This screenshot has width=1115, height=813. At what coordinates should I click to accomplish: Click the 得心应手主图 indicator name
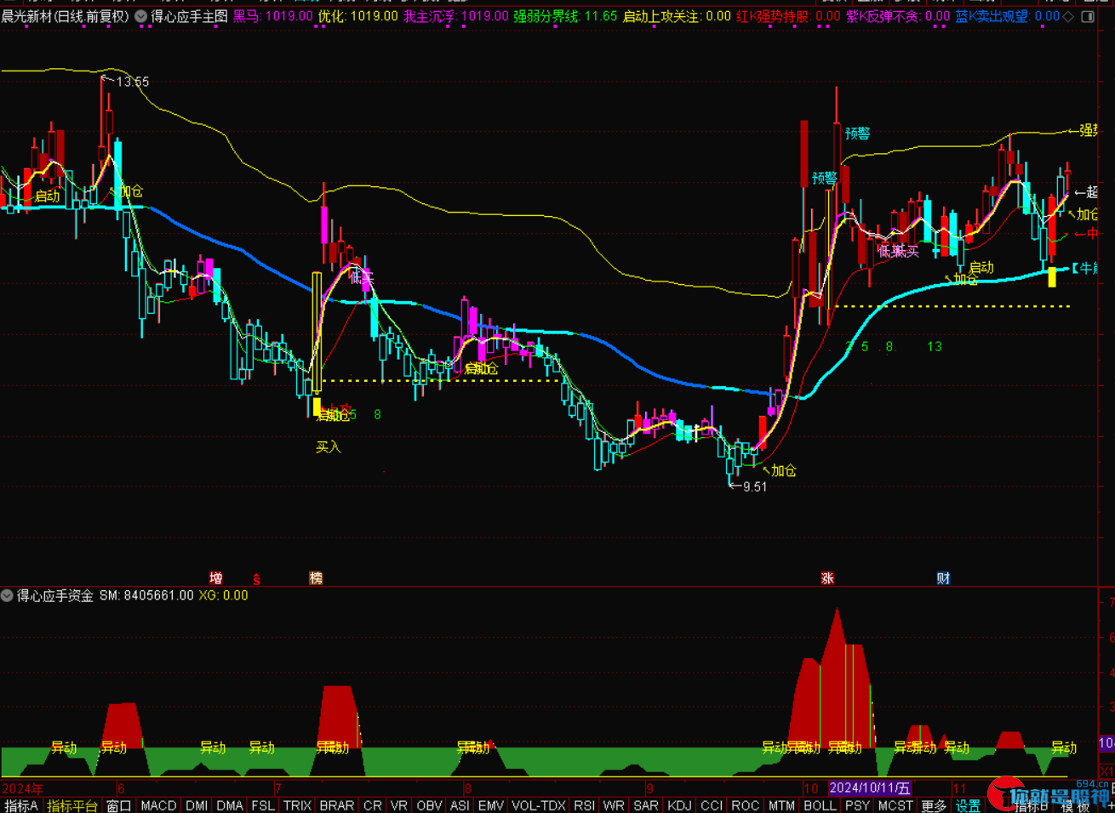189,16
